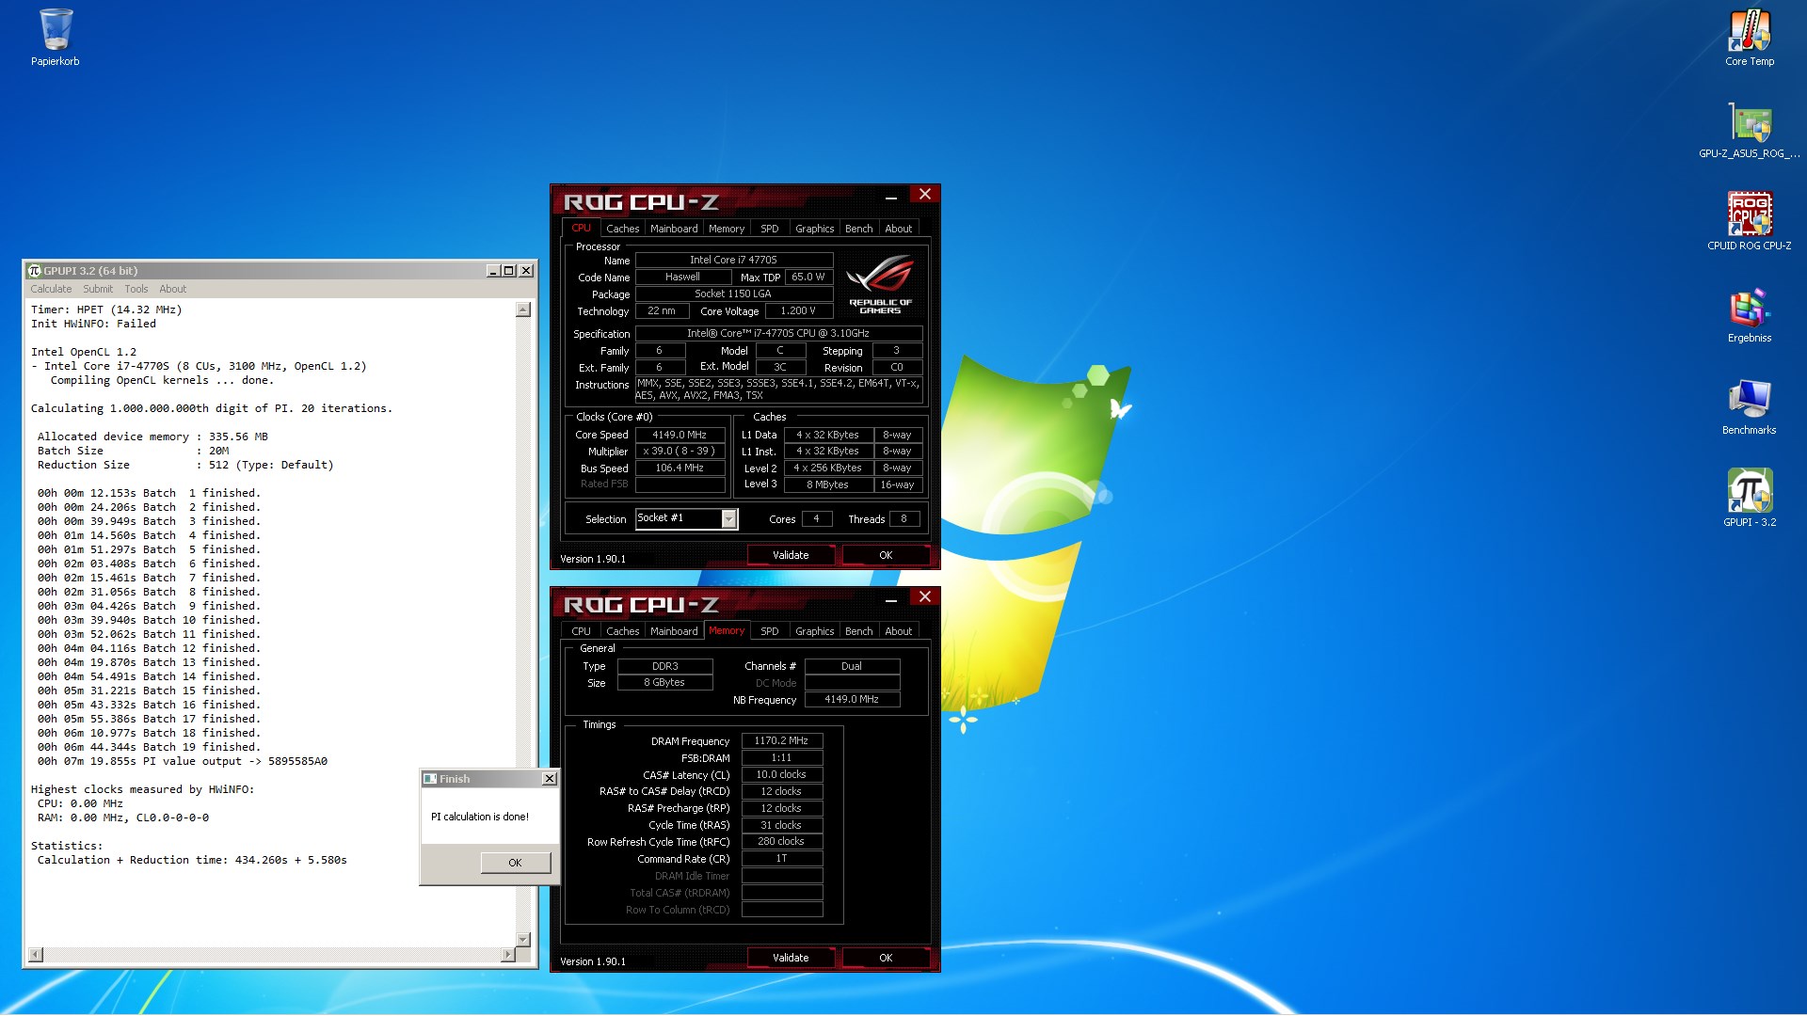Close the upper ROG CPU-Z window

[x=925, y=194]
